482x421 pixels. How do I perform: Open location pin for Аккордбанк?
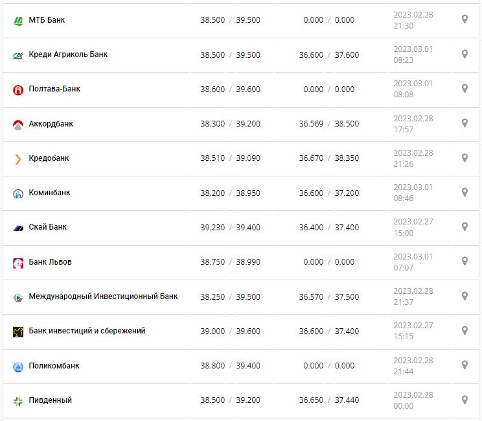(465, 123)
